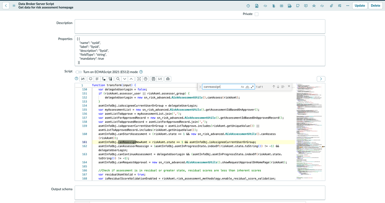
Task: Toggle full screen script editor
Action: (139, 79)
